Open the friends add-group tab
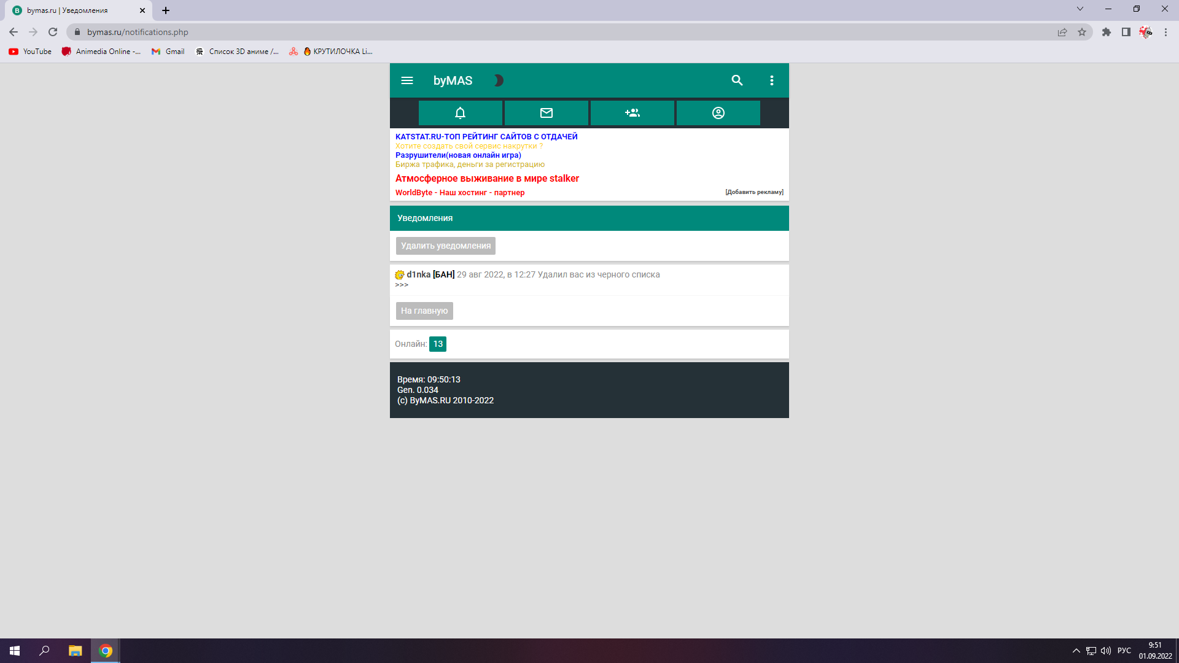 click(x=632, y=113)
